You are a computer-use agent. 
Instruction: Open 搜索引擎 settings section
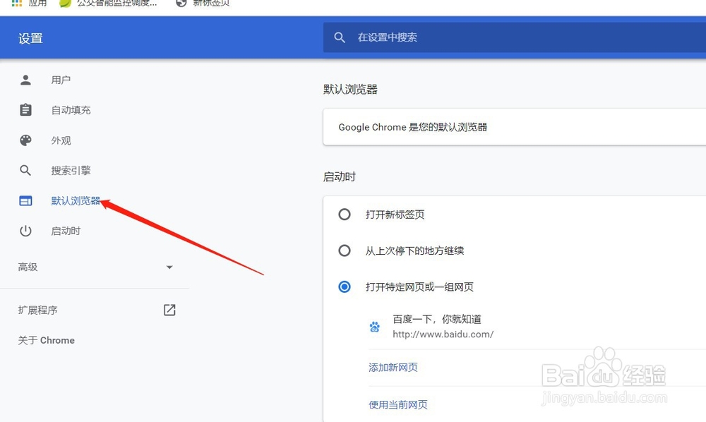[x=71, y=171]
